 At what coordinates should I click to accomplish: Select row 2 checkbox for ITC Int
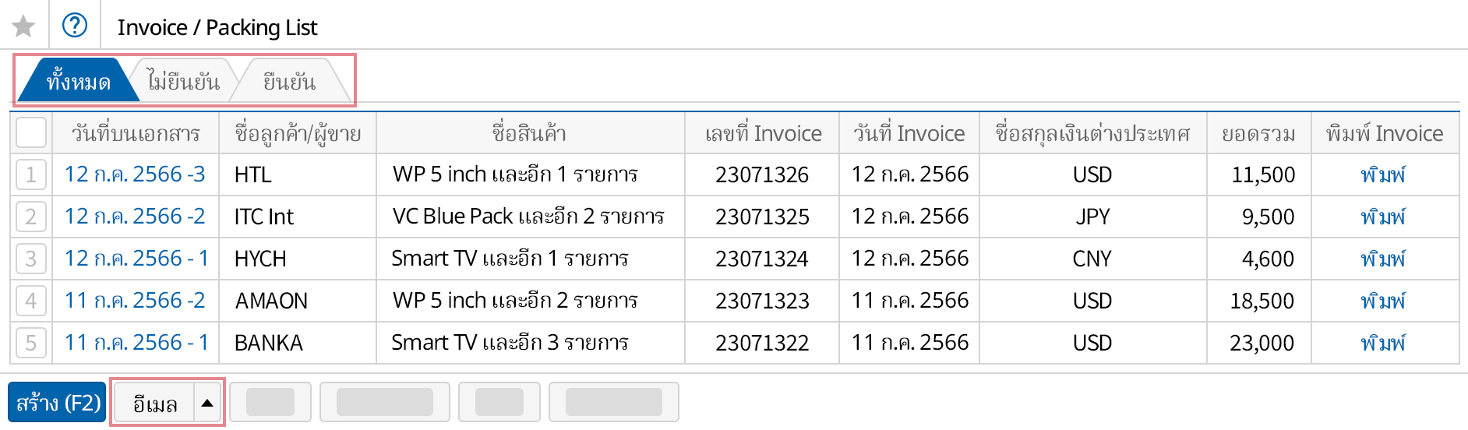31,217
